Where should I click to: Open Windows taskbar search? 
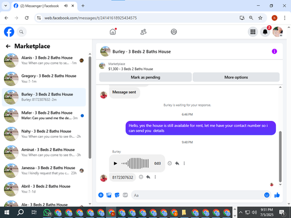20,212
